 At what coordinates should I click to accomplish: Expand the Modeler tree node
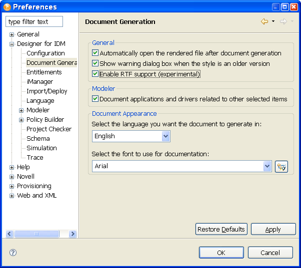[21, 110]
